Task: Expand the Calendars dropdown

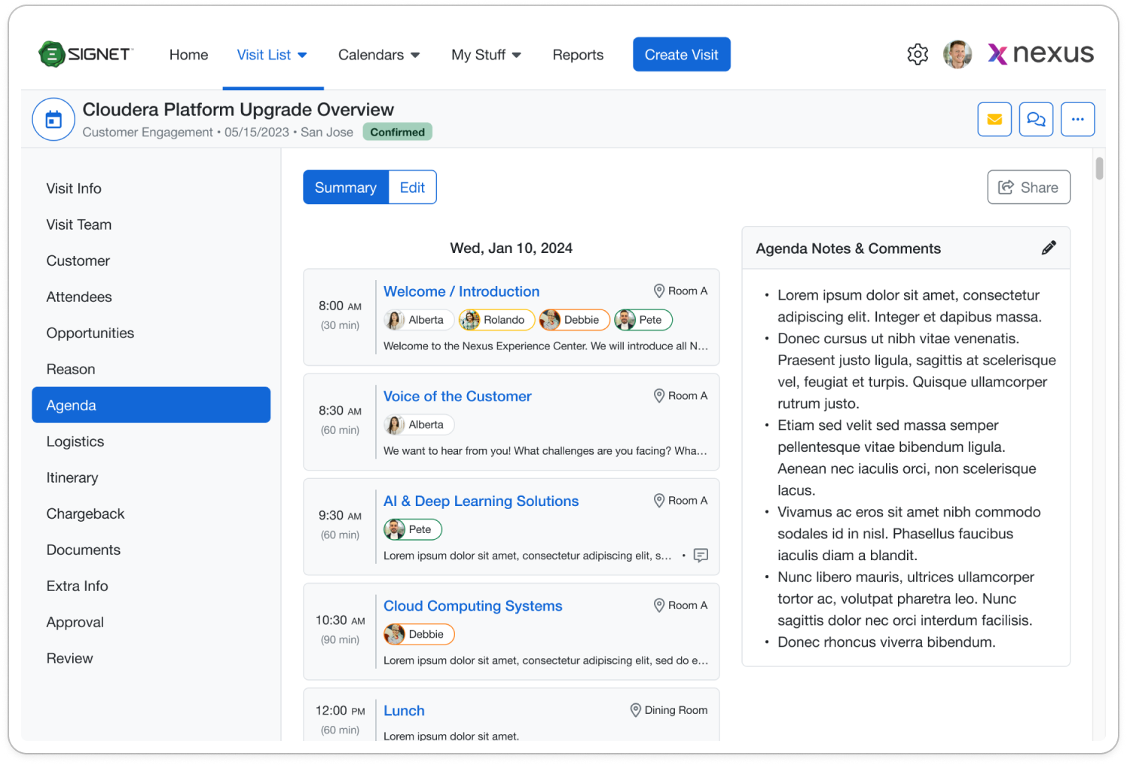Action: click(379, 55)
